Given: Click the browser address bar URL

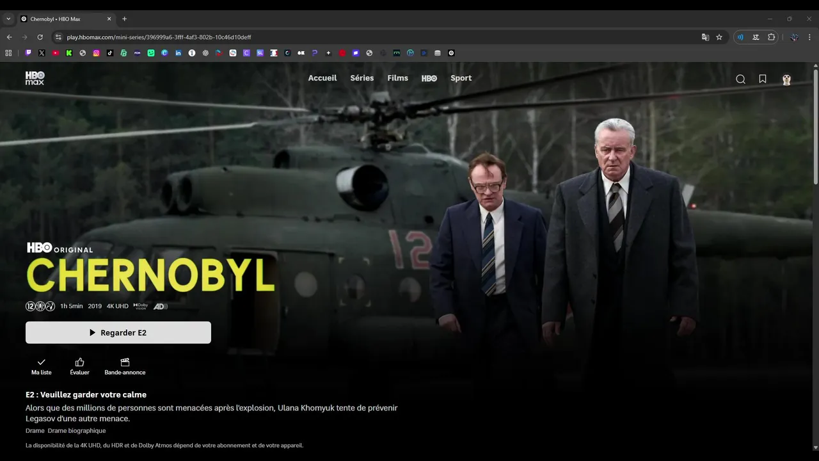Looking at the screenshot, I should (159, 37).
